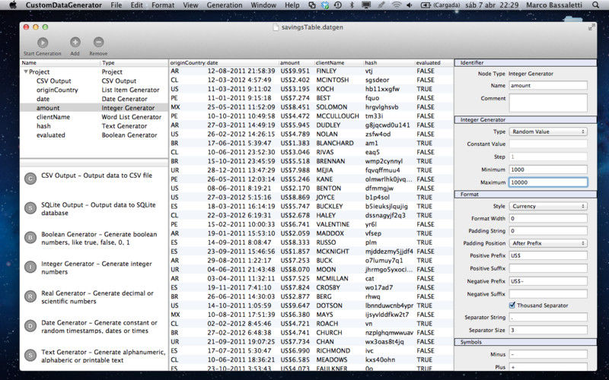Select the originCountry tree row
This screenshot has width=609, height=380.
point(94,90)
